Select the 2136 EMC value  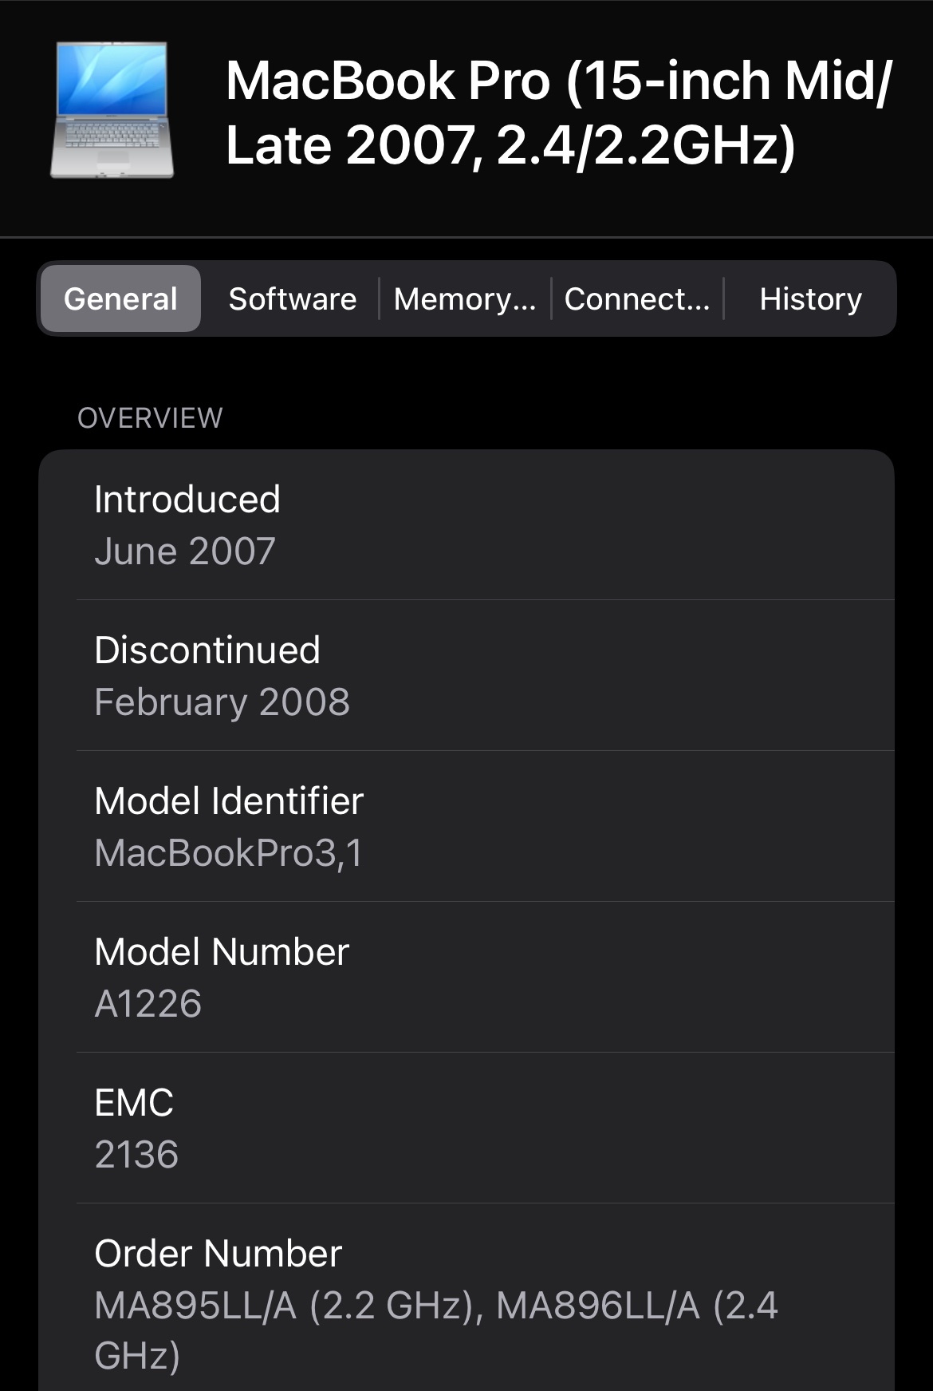pyautogui.click(x=136, y=1155)
